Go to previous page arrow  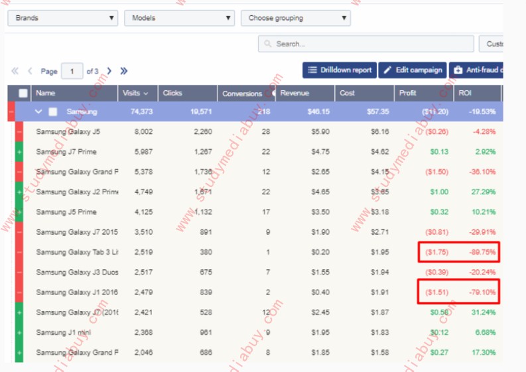(30, 71)
